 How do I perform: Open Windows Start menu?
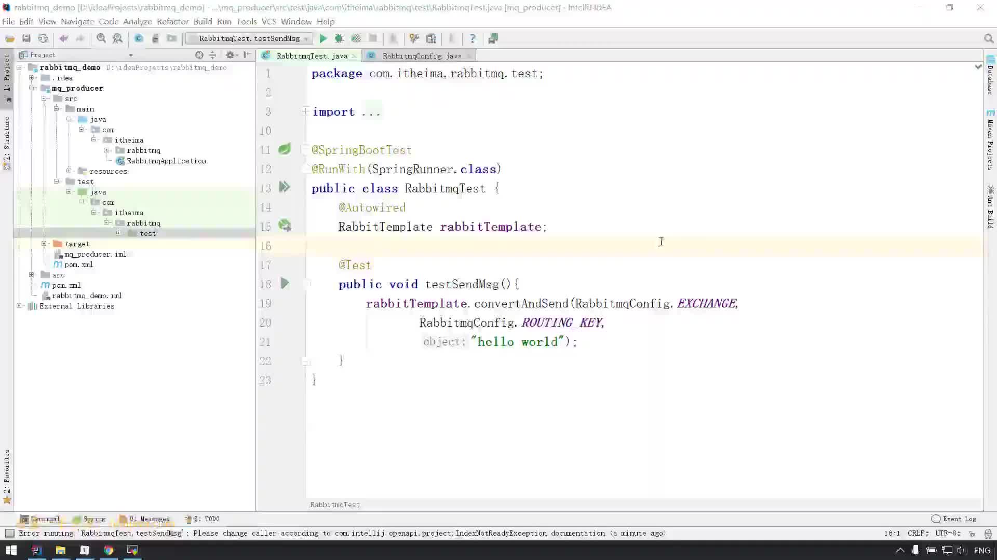click(x=11, y=550)
